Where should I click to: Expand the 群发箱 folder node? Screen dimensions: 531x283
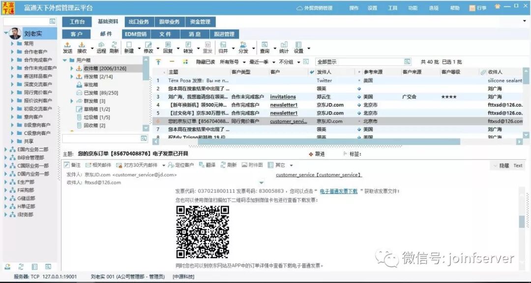tap(72, 101)
